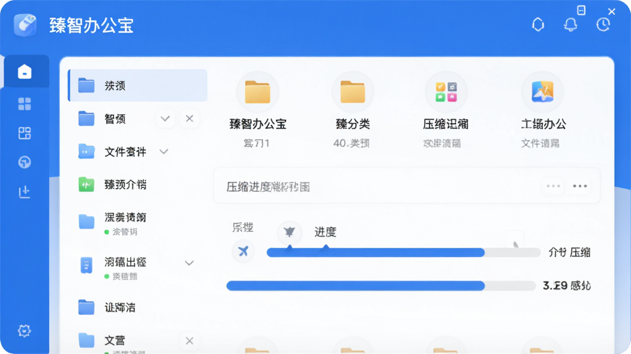Image resolution: width=631 pixels, height=354 pixels.
Task: Open the circular gauge sidebar icon
Action: pos(25,162)
